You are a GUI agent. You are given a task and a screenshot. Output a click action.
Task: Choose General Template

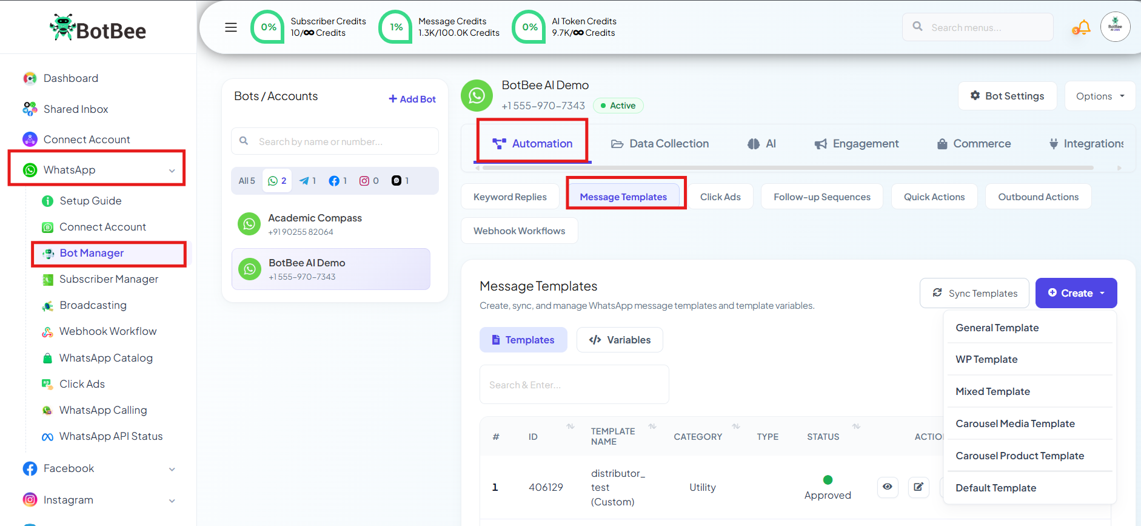click(1030, 328)
